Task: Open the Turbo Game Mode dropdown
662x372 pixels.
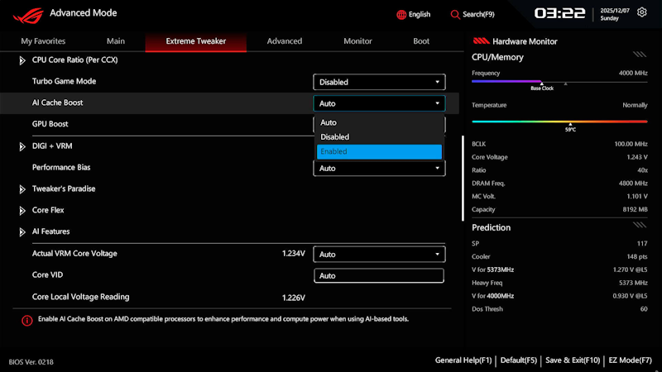Action: point(379,82)
